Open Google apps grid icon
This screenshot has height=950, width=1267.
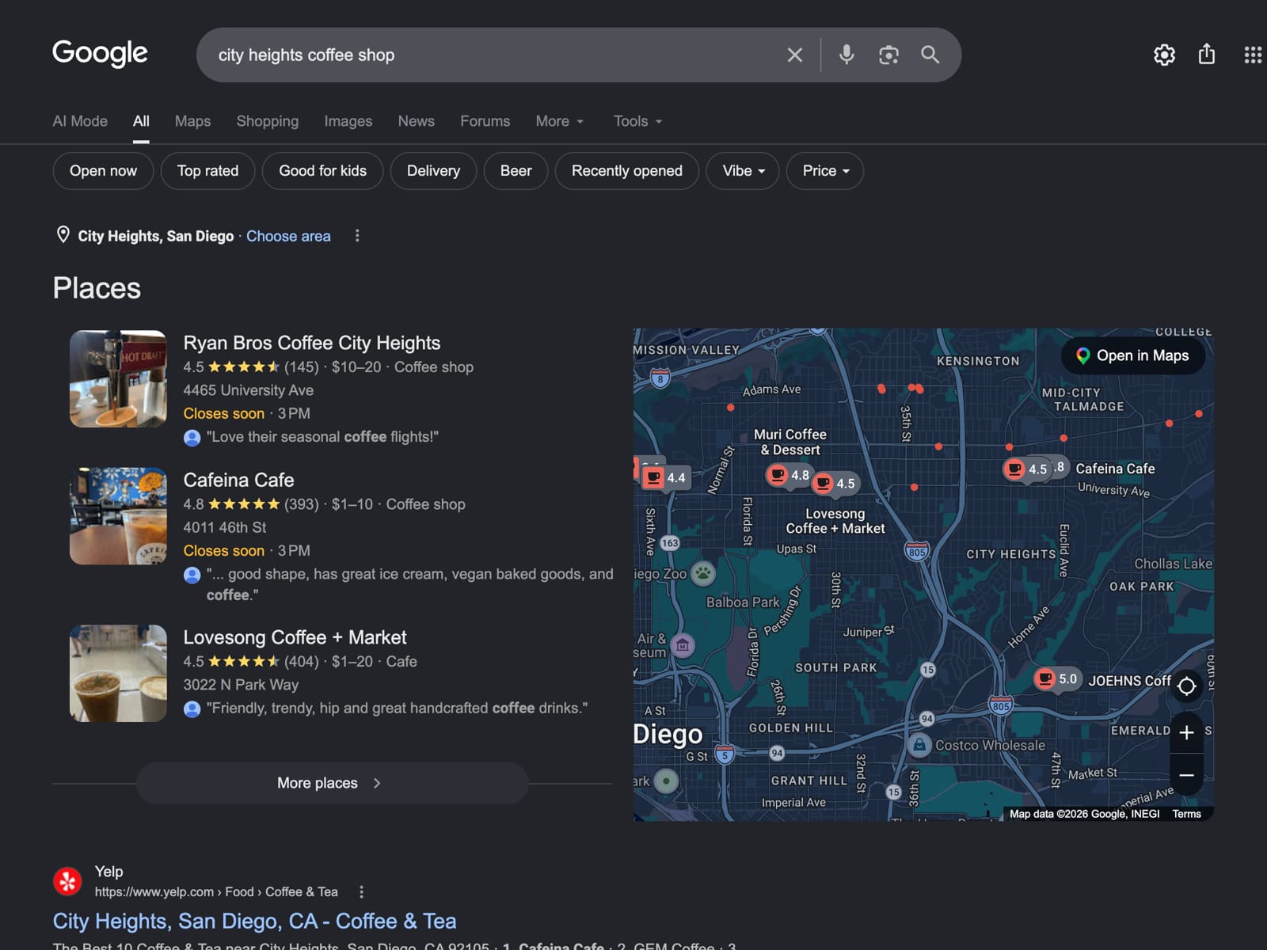pyautogui.click(x=1252, y=55)
